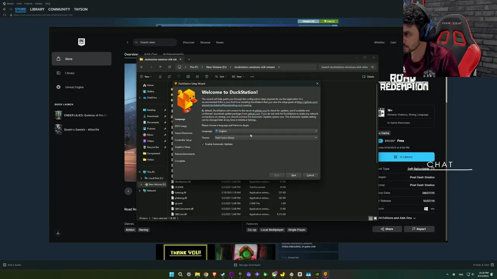Add a new File Explorer tab
The height and width of the screenshot is (279, 497).
click(x=189, y=59)
